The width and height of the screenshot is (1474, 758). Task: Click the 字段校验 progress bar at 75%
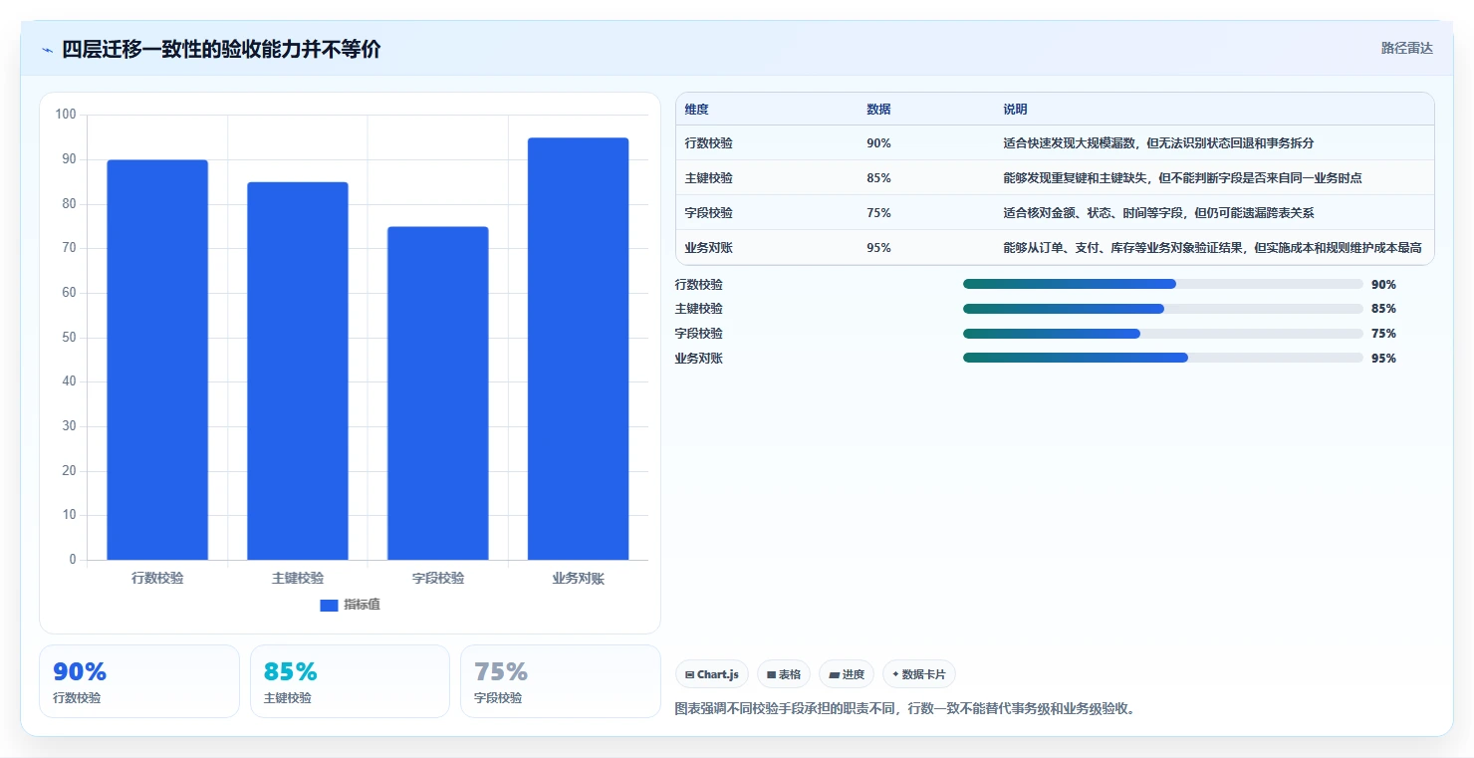(1162, 334)
